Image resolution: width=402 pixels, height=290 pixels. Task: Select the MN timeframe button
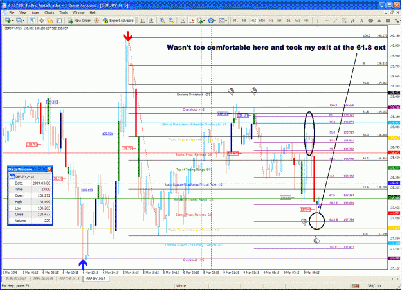point(306,21)
